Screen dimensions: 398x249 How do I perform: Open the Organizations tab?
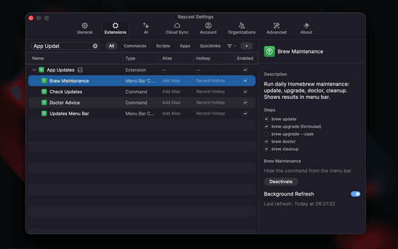coord(242,29)
